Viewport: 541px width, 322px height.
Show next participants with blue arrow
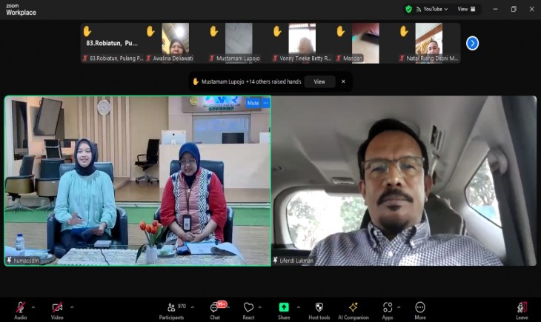472,44
